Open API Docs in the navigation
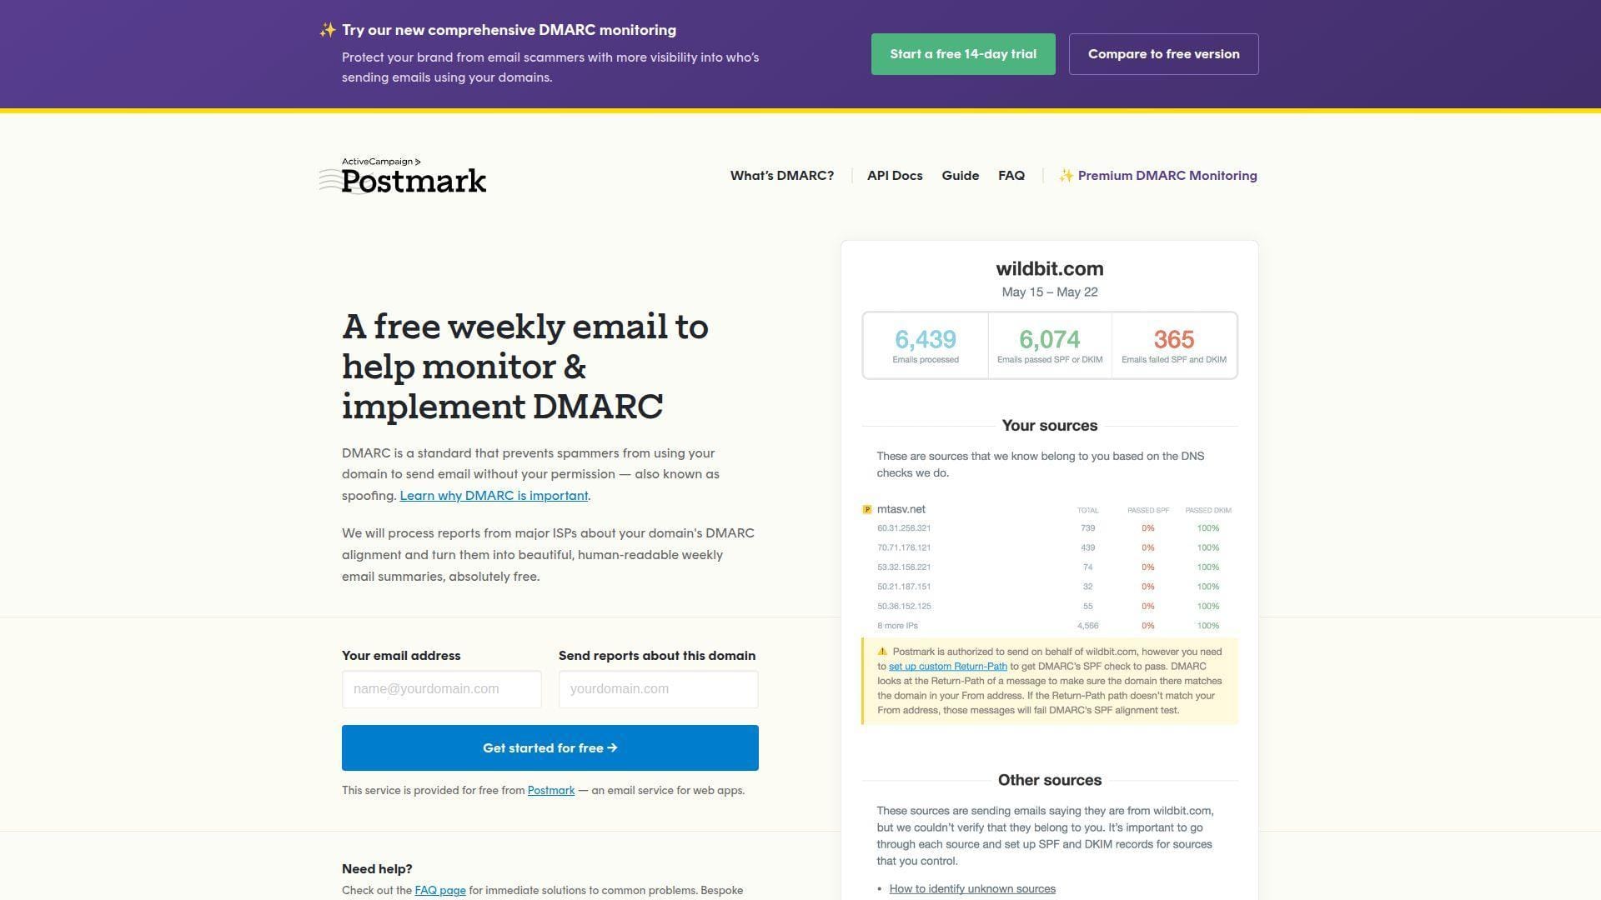 895,176
